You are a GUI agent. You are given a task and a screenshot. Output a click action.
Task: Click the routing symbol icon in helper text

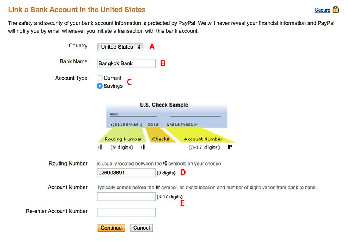coord(165,163)
